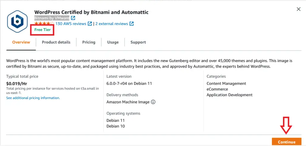Image resolution: width=306 pixels, height=146 pixels.
Task: Open external link icon beside Bitnami by VMware
Action: [73, 18]
